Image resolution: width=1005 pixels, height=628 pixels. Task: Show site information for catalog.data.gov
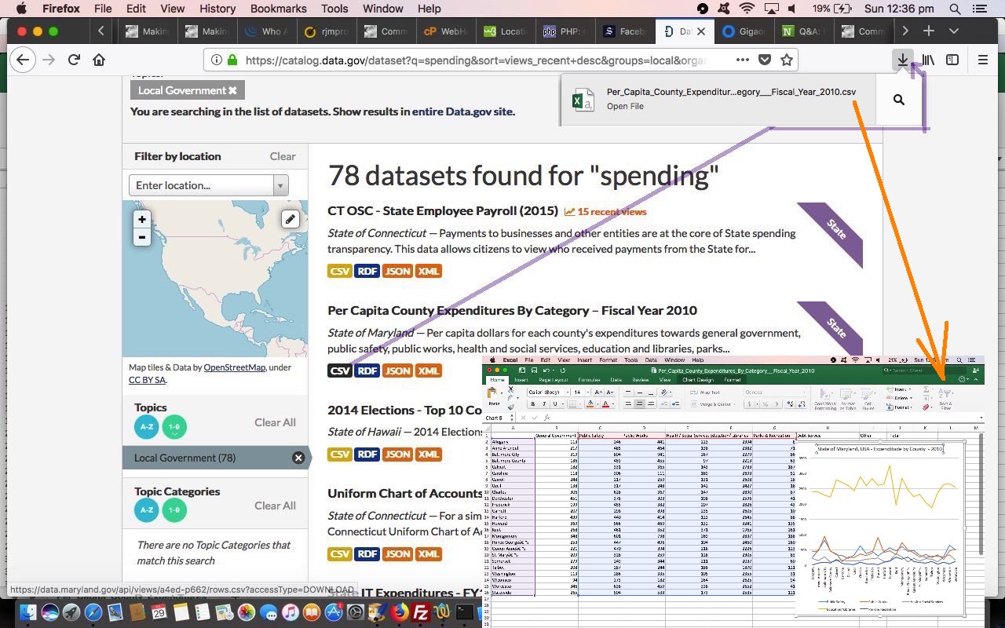click(x=216, y=60)
